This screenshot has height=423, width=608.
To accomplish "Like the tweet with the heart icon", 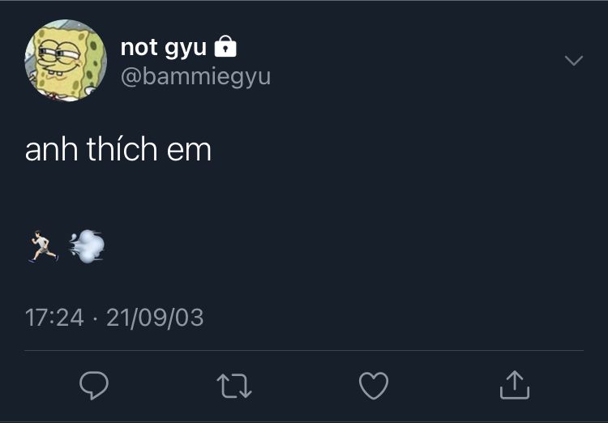I will tap(374, 386).
